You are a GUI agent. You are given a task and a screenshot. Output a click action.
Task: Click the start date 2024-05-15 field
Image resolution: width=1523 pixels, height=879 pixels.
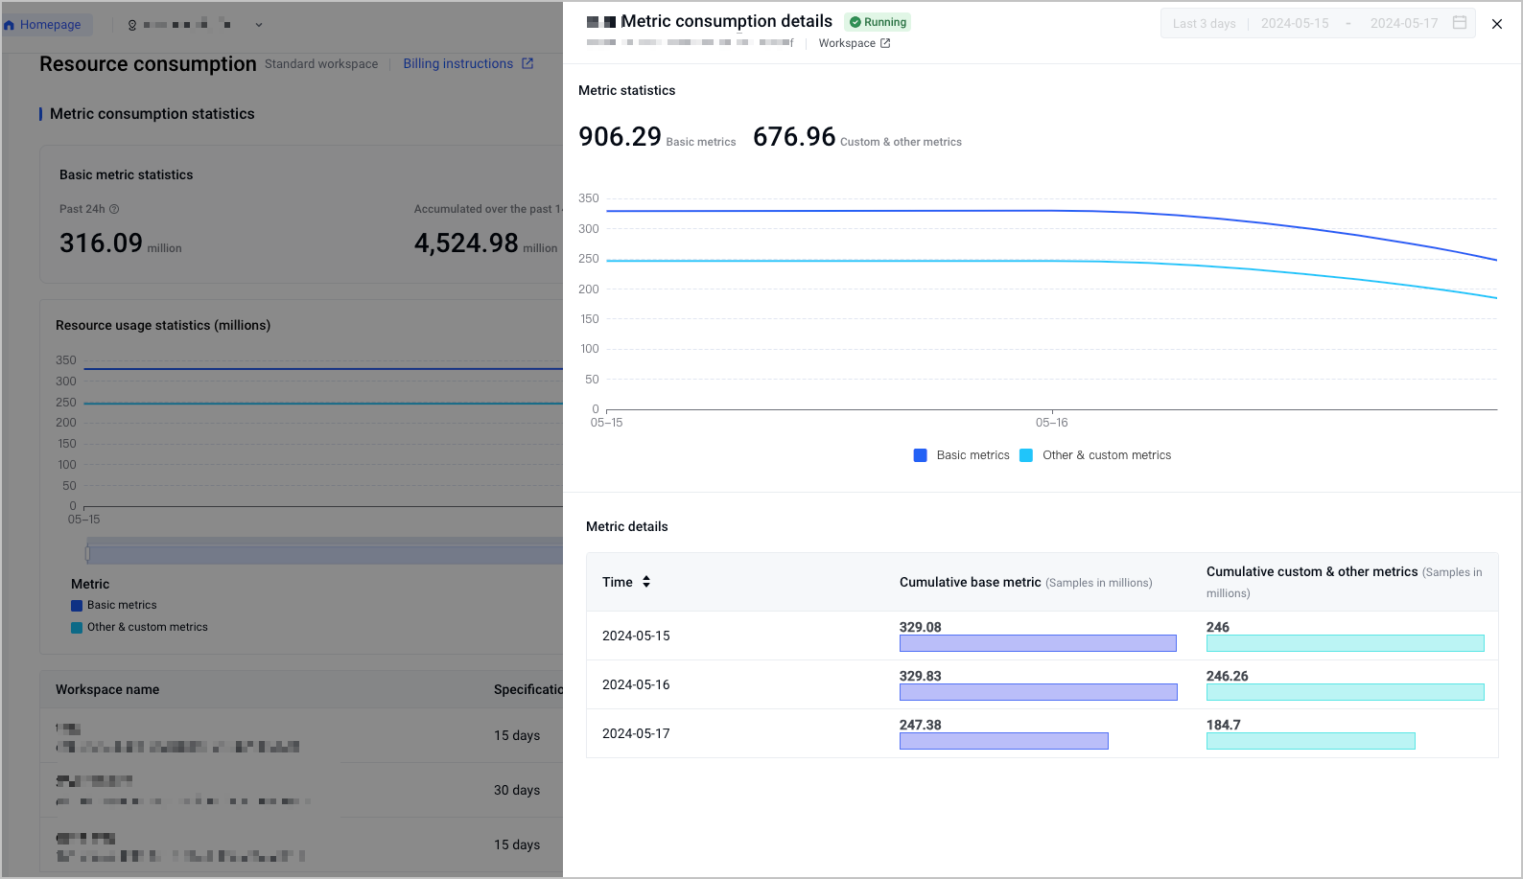click(1295, 23)
